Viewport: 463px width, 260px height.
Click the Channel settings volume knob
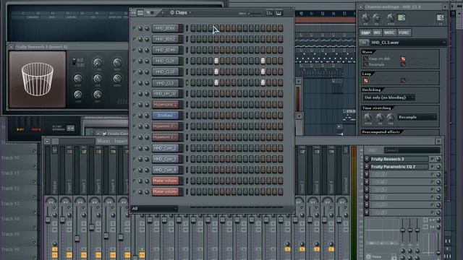coord(376,18)
